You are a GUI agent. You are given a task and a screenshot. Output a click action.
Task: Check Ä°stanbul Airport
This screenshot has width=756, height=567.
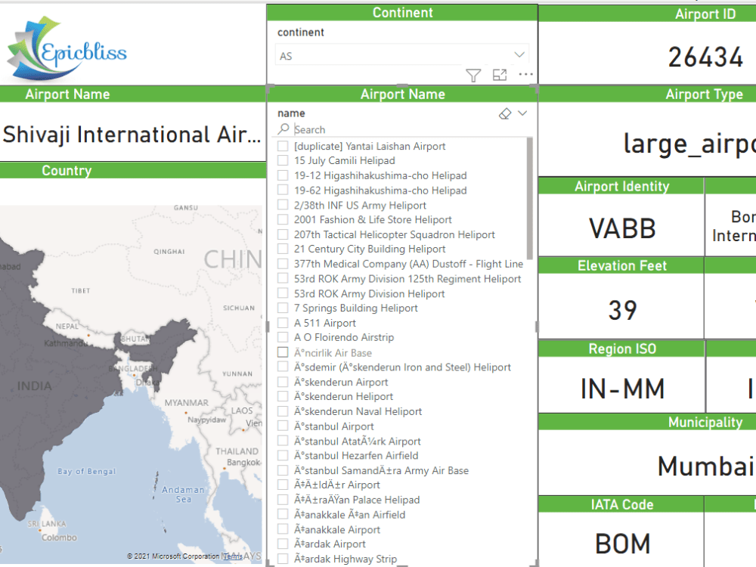283,426
